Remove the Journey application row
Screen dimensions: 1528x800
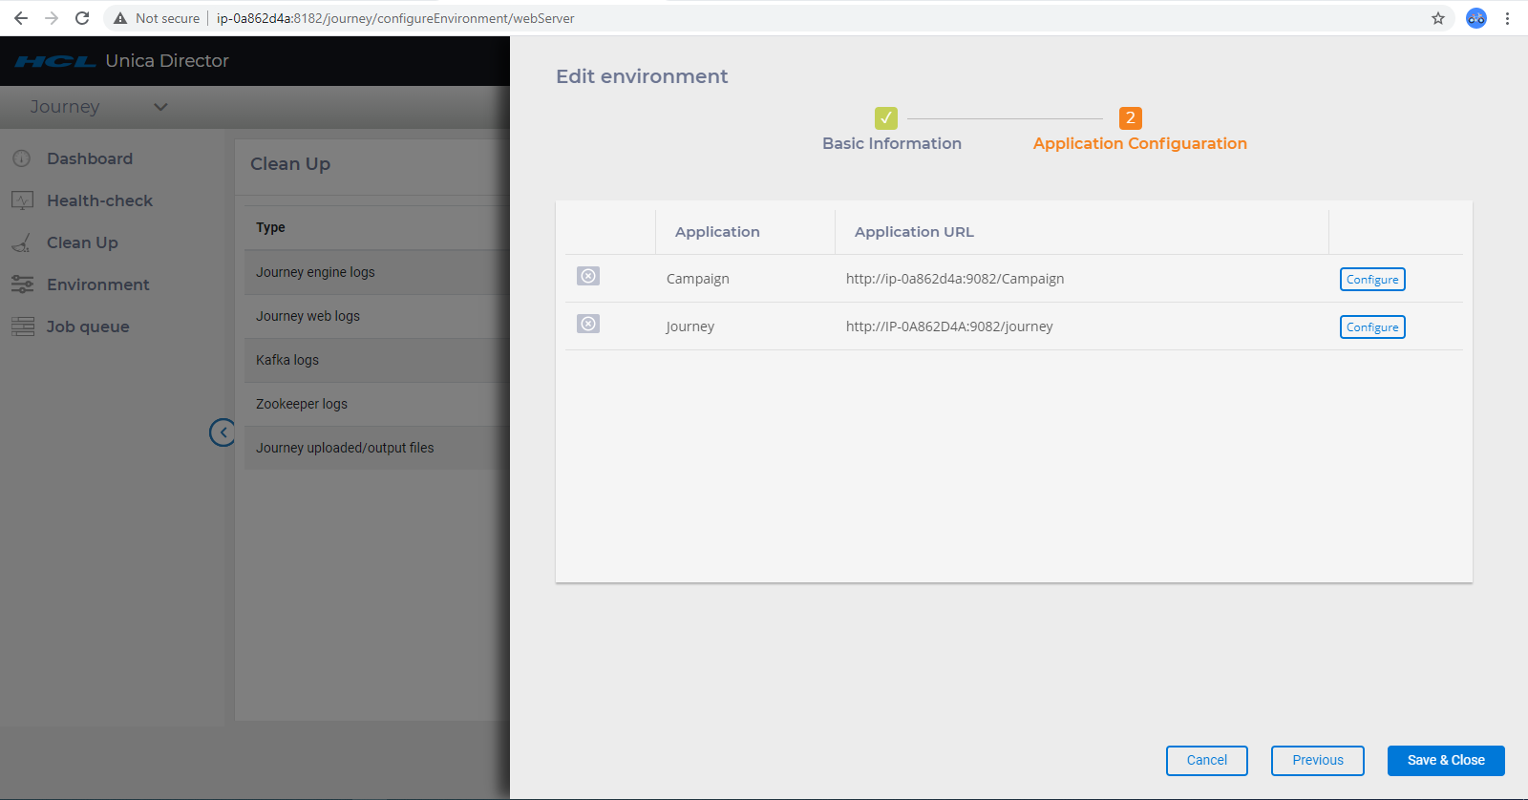point(588,324)
